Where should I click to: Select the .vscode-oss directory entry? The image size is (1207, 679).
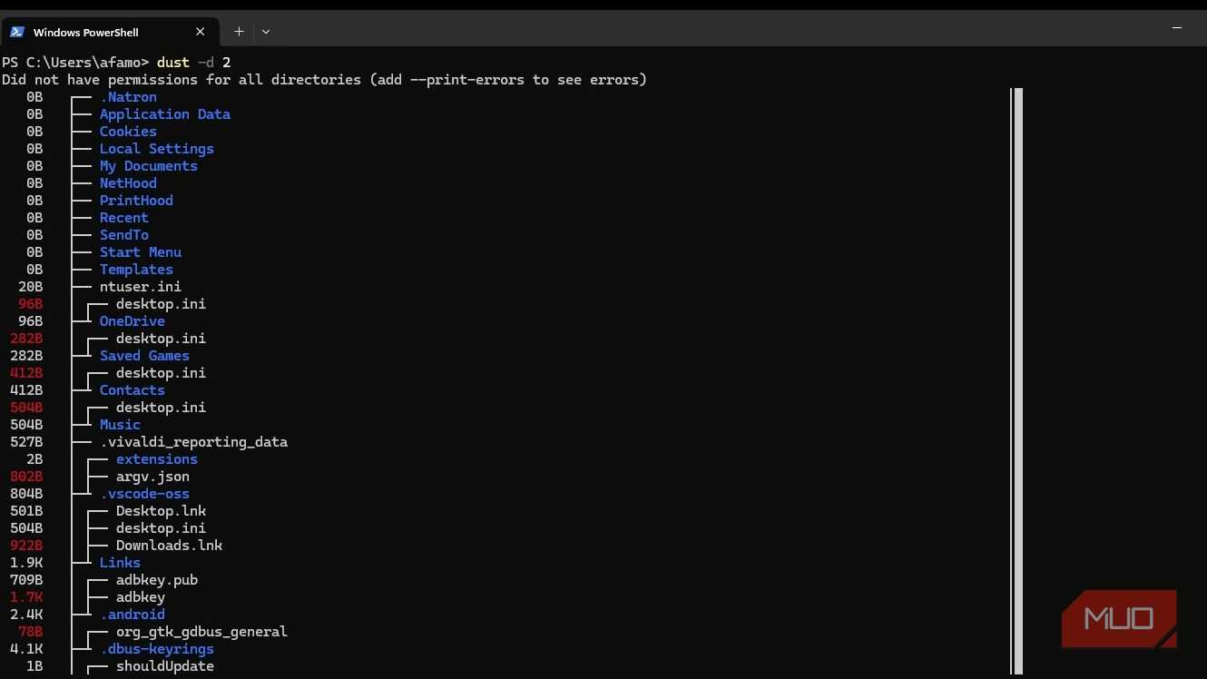click(x=144, y=494)
